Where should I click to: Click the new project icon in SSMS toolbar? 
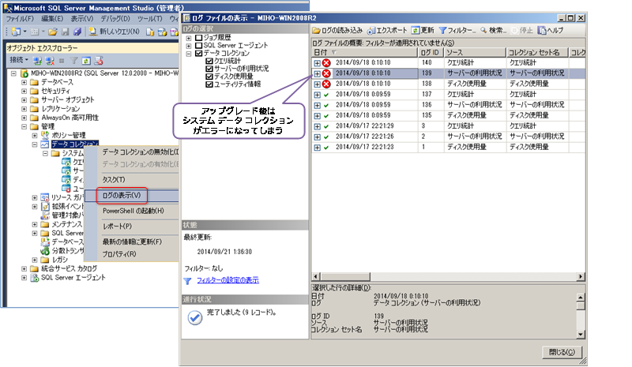tap(16, 32)
